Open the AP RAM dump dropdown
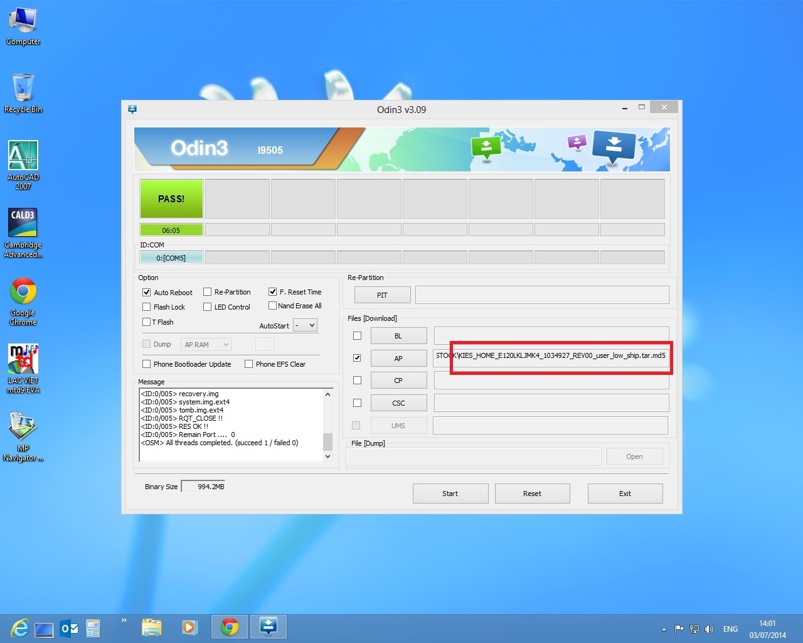Image resolution: width=803 pixels, height=643 pixels. click(206, 345)
